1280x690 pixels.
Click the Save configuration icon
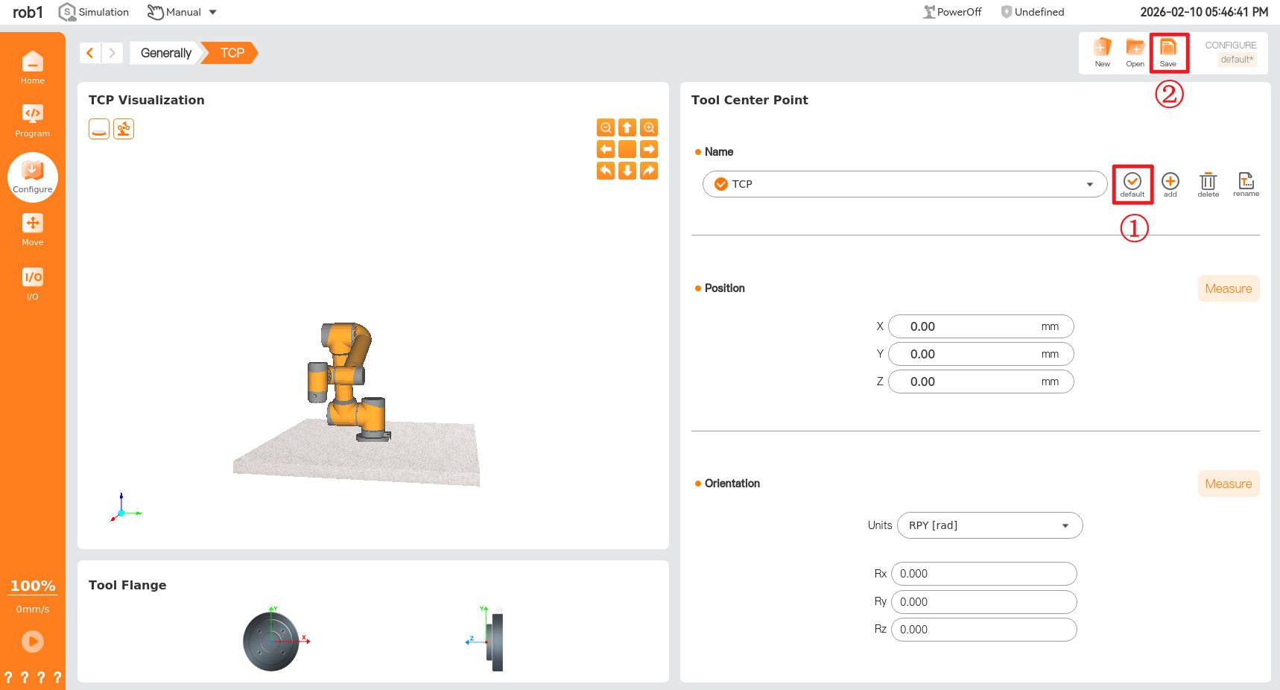click(1167, 51)
